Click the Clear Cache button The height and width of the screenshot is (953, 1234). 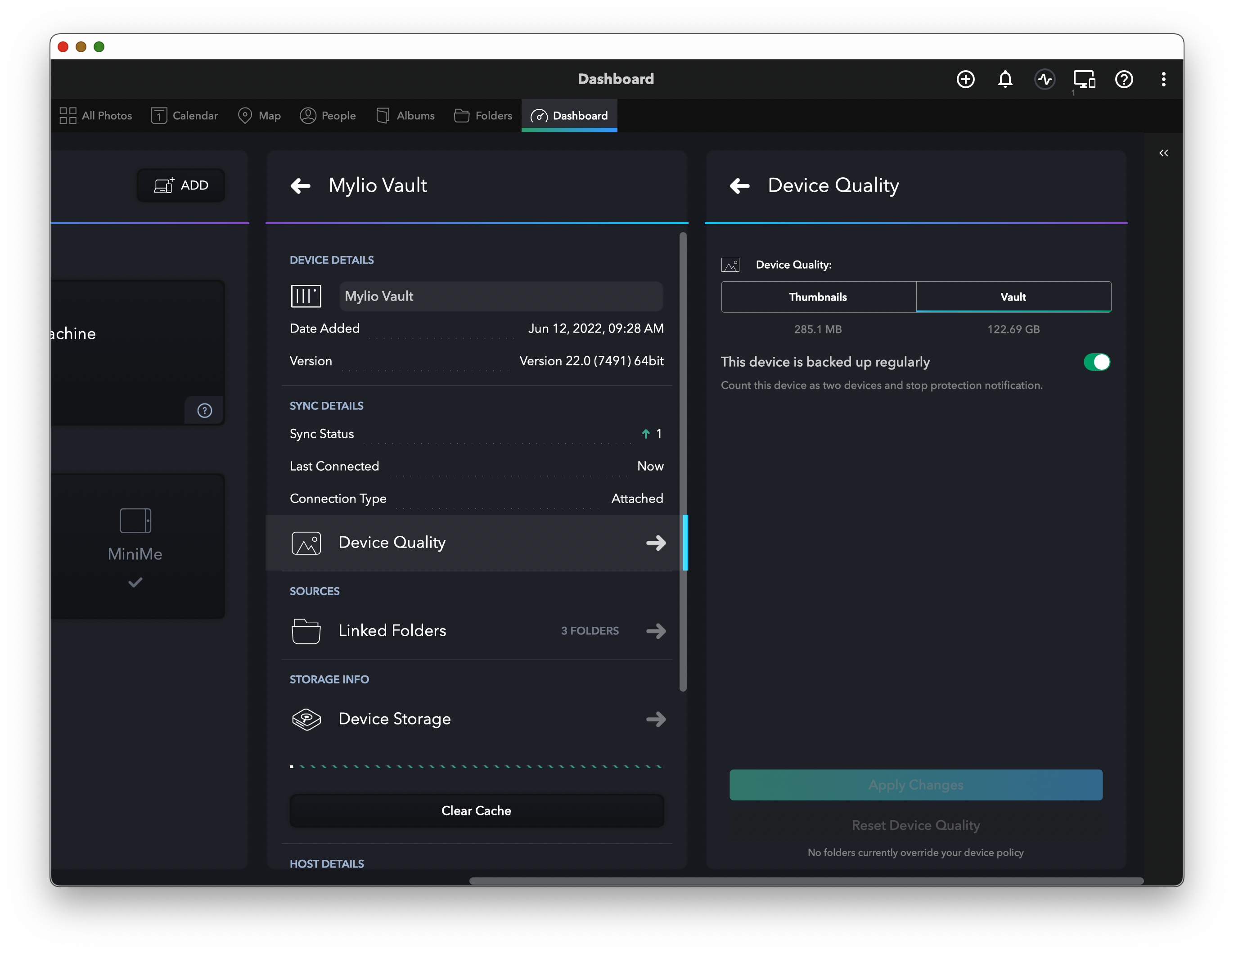[x=476, y=811]
